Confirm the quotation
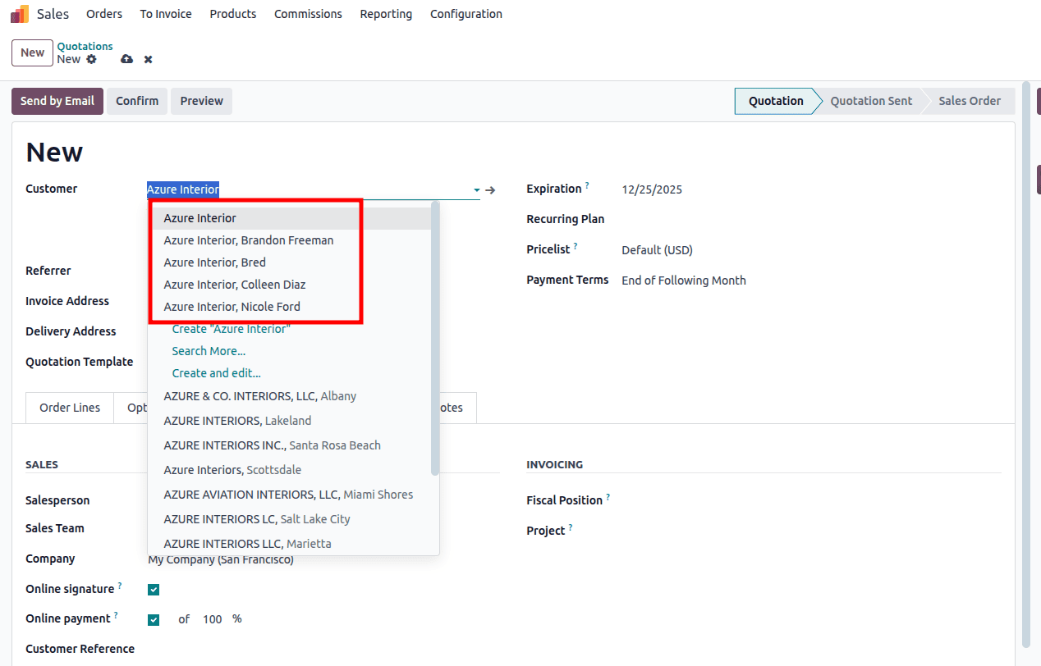1041x666 pixels. [136, 100]
